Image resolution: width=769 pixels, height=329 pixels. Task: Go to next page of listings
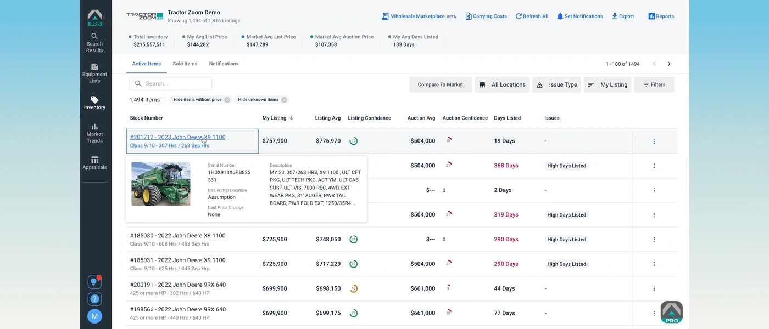pyautogui.click(x=669, y=64)
